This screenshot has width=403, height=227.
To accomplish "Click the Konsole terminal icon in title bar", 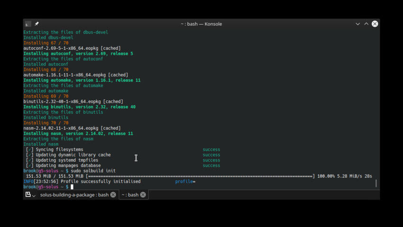I will tap(28, 24).
